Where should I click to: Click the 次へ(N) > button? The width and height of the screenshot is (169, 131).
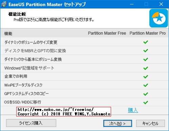coord(118,123)
